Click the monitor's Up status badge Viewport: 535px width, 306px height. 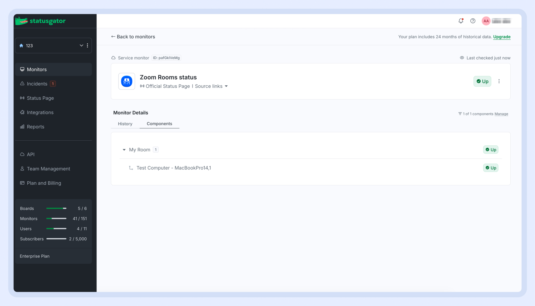coord(482,81)
